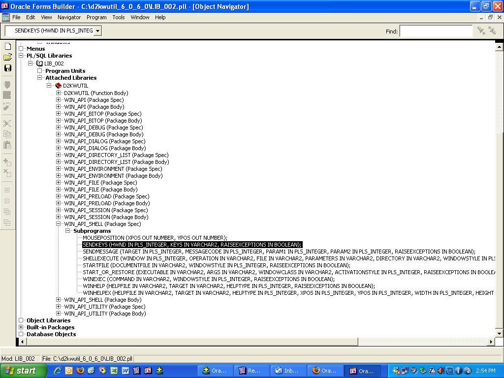Screen dimensions: 504x378
Task: Click the Collapse All icon in the left toolbar
Action: [7, 223]
